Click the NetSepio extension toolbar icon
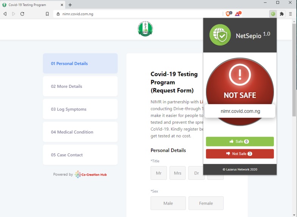This screenshot has height=217, width=297. click(273, 14)
